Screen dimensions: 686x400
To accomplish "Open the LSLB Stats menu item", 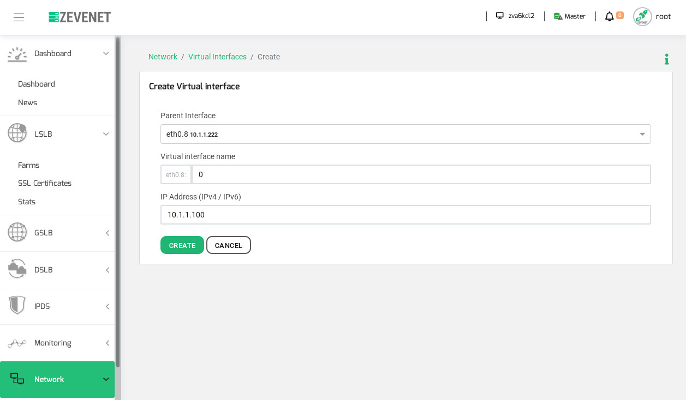I will (x=27, y=202).
